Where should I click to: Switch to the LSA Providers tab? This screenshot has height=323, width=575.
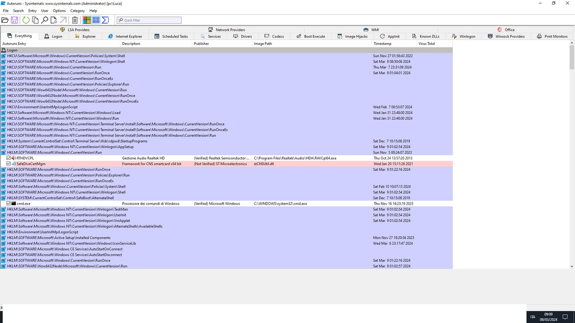click(75, 30)
